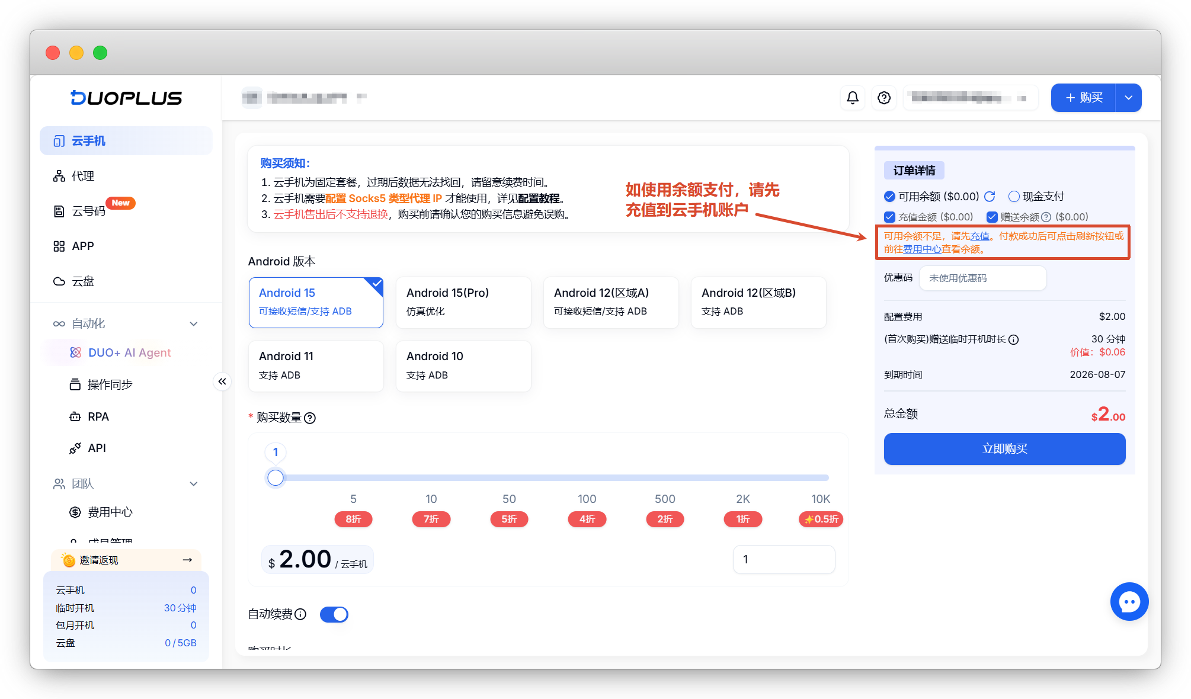
Task: Click the 云盘 0/5GB stat row
Action: click(126, 643)
